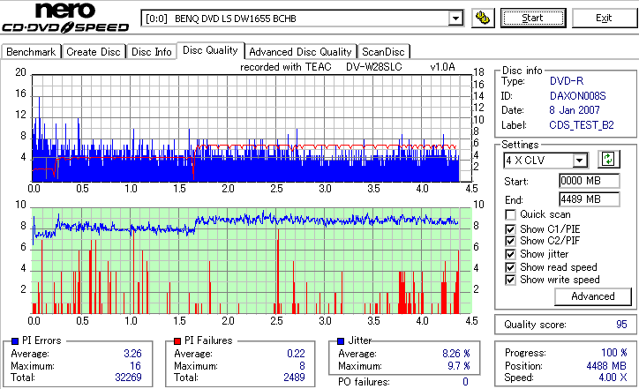Enable the Quick scan checkbox
The width and height of the screenshot is (639, 389).
(510, 214)
